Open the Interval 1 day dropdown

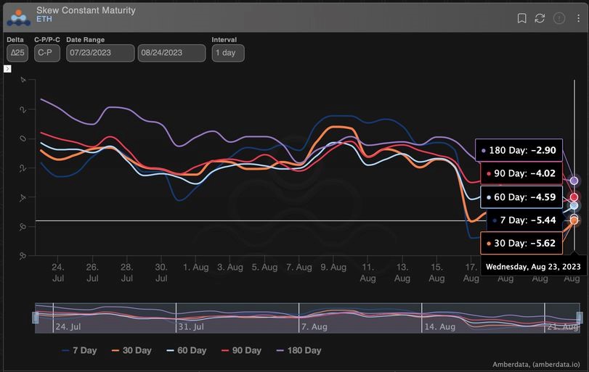(228, 53)
